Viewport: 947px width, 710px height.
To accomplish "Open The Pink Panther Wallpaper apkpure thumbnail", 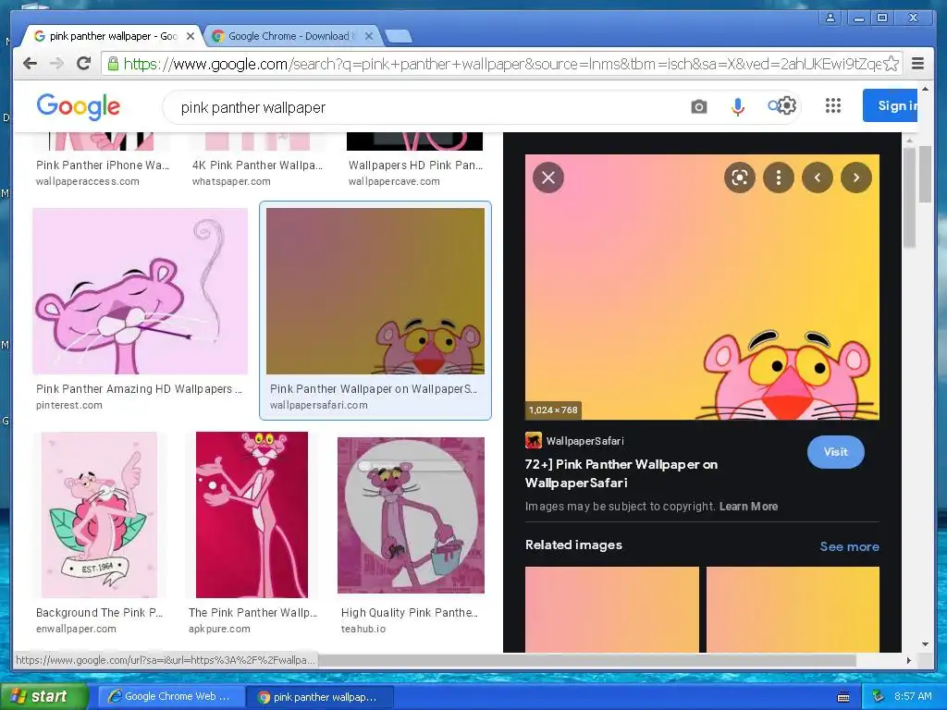I will tap(252, 514).
